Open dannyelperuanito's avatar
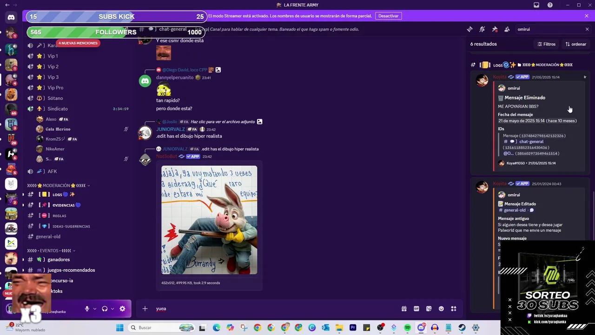The width and height of the screenshot is (595, 335). pos(145,81)
